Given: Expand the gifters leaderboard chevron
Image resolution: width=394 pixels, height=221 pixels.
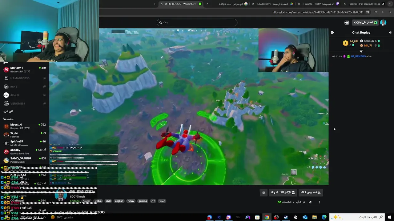Looking at the screenshot, I should pos(361,51).
